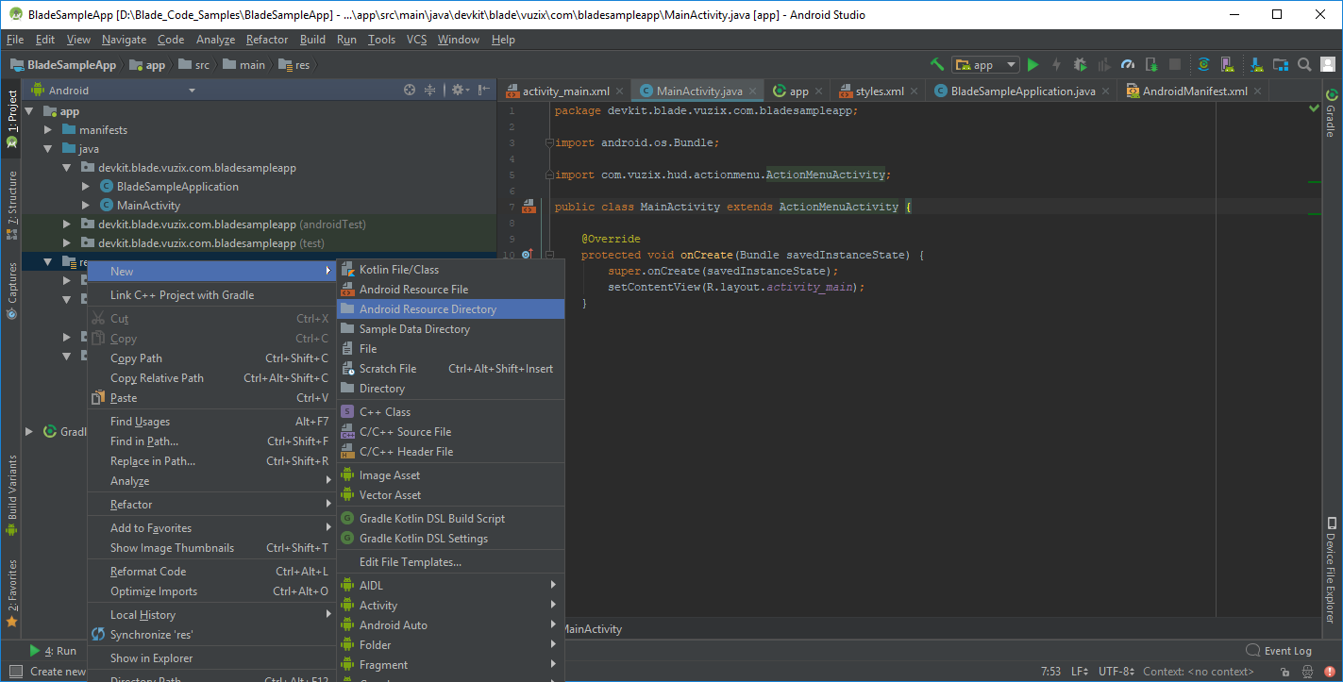This screenshot has width=1343, height=682.
Task: Toggle the Build Variants tool window
Action: (x=11, y=496)
